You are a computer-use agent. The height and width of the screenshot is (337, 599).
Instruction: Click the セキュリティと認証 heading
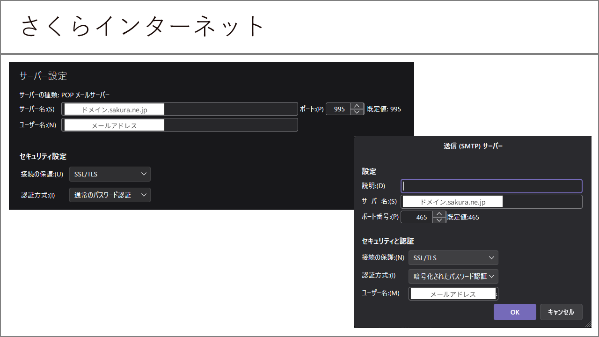click(388, 241)
